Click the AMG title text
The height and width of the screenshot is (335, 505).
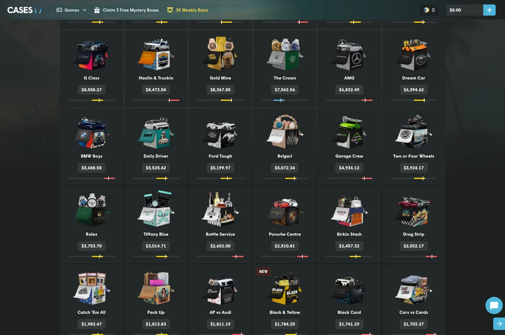coord(349,78)
